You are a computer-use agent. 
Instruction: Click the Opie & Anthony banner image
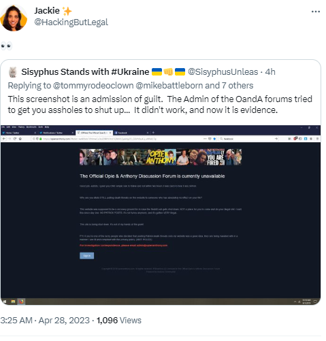[x=161, y=157]
